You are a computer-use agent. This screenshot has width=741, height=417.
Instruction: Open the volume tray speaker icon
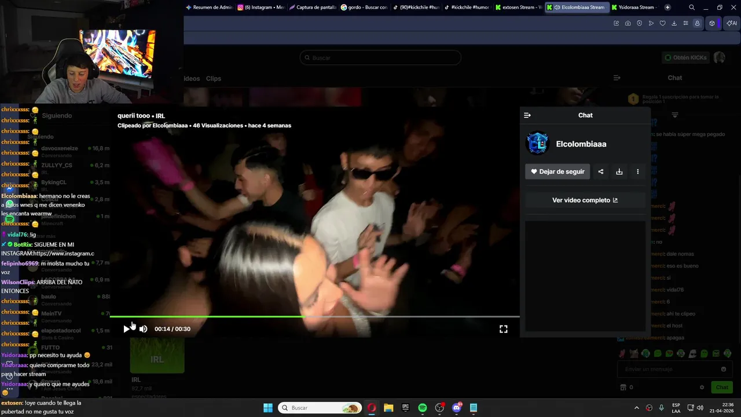click(x=700, y=408)
